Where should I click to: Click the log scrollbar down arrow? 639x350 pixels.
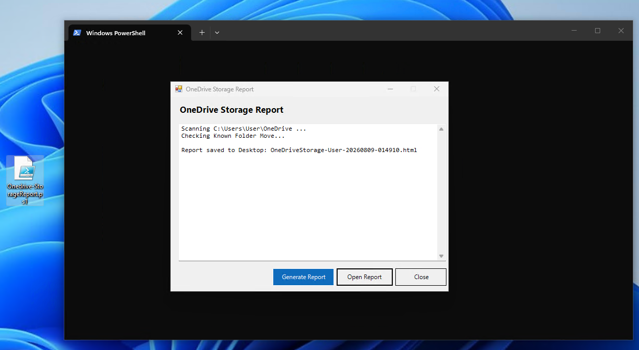441,256
